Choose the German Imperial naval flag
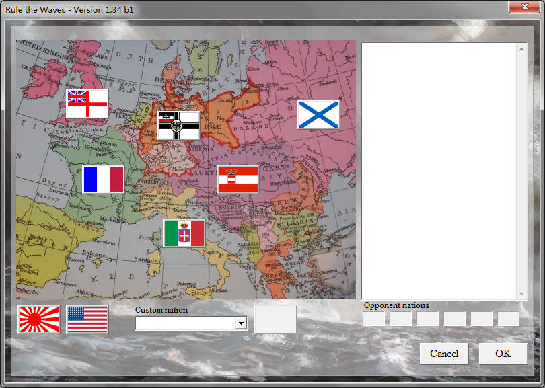The height and width of the screenshot is (388, 545). point(179,125)
